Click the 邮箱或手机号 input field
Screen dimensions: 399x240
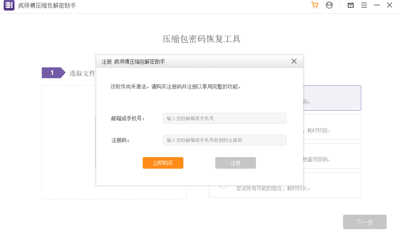pos(224,118)
